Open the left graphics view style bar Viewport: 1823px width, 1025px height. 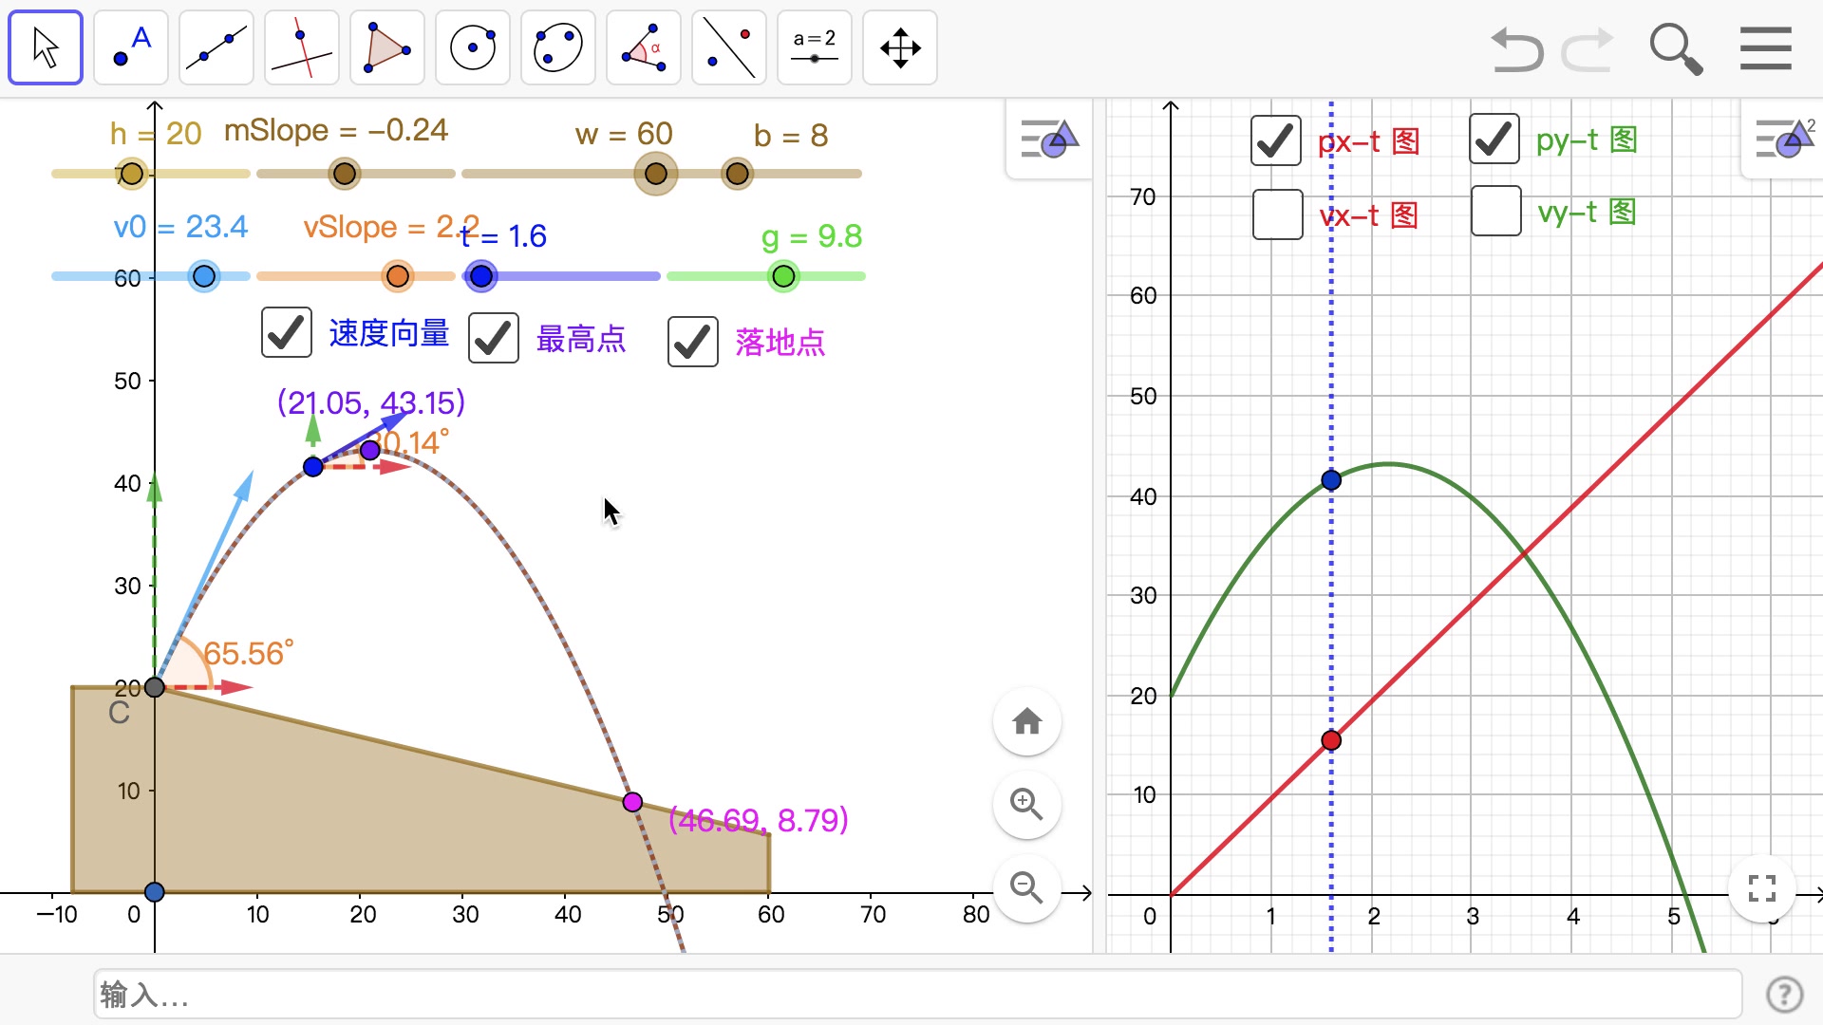click(1048, 139)
